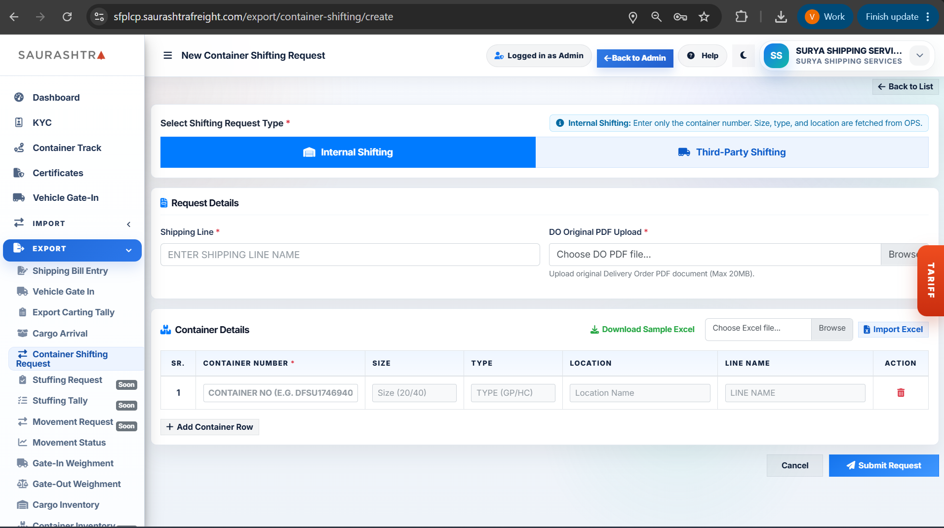
Task: Click the Cargo Inventory warehouse icon
Action: coord(22,504)
